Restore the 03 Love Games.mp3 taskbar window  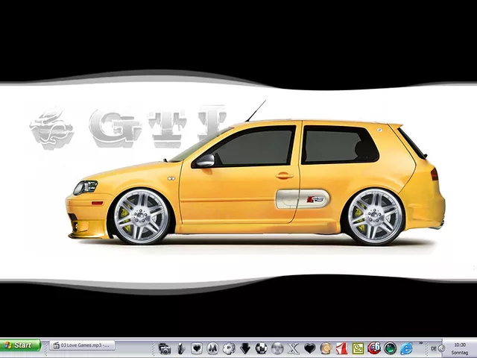[82, 345]
